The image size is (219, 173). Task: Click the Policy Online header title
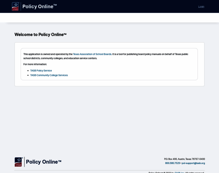[39, 6]
